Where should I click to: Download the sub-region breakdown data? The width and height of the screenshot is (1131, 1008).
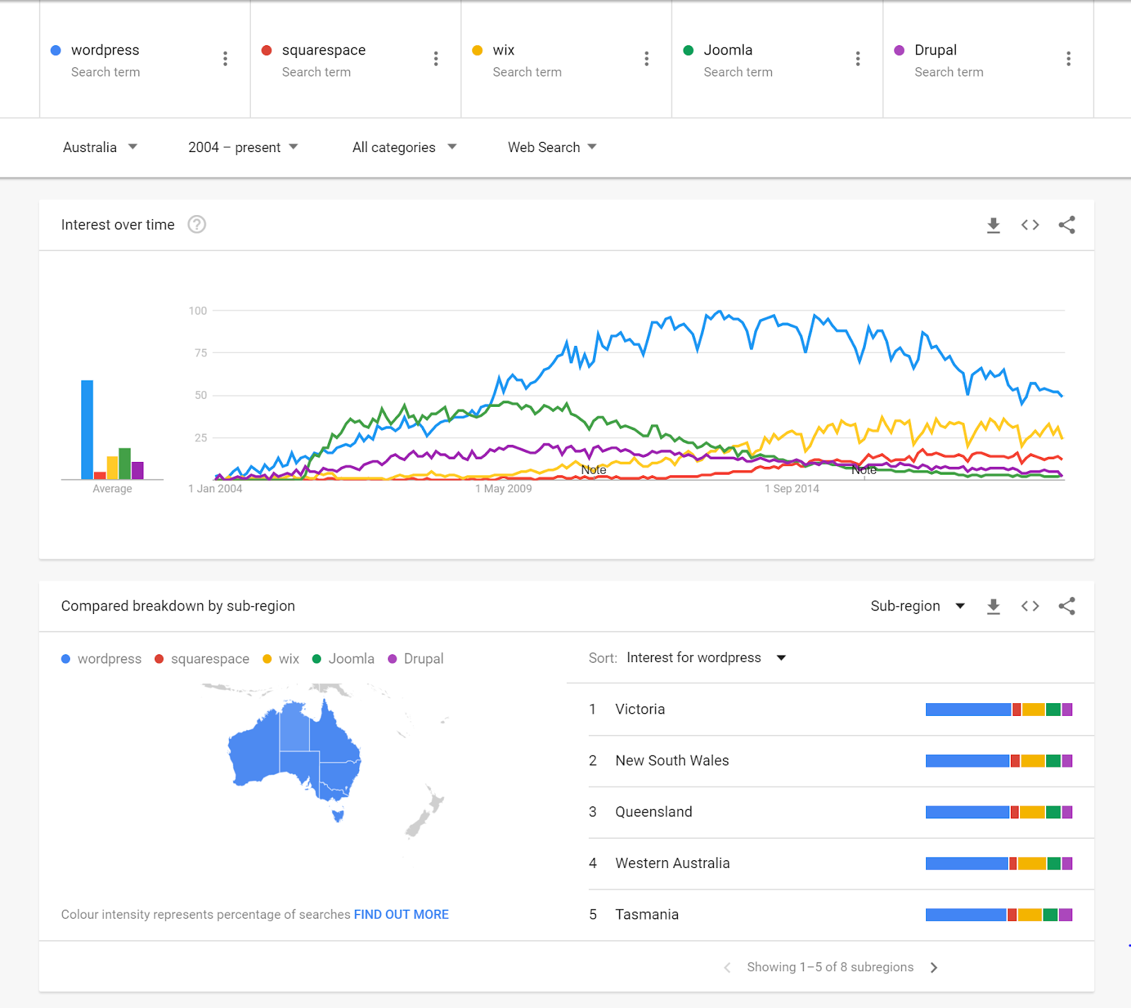(993, 606)
